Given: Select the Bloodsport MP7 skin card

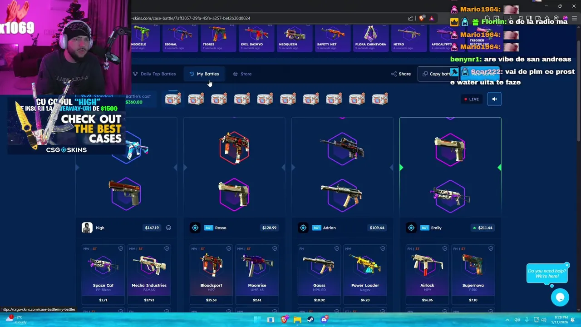Looking at the screenshot, I should [211, 274].
